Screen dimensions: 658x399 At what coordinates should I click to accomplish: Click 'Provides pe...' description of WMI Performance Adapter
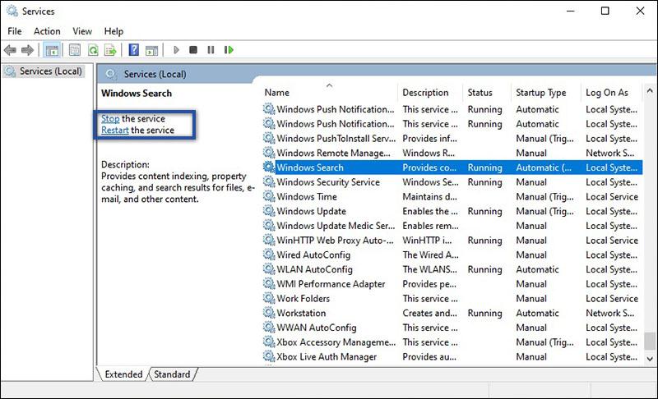coord(429,284)
